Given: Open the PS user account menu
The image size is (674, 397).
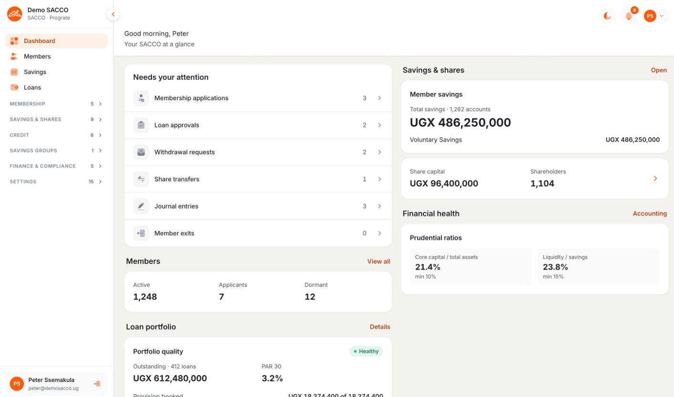Looking at the screenshot, I should pyautogui.click(x=654, y=16).
